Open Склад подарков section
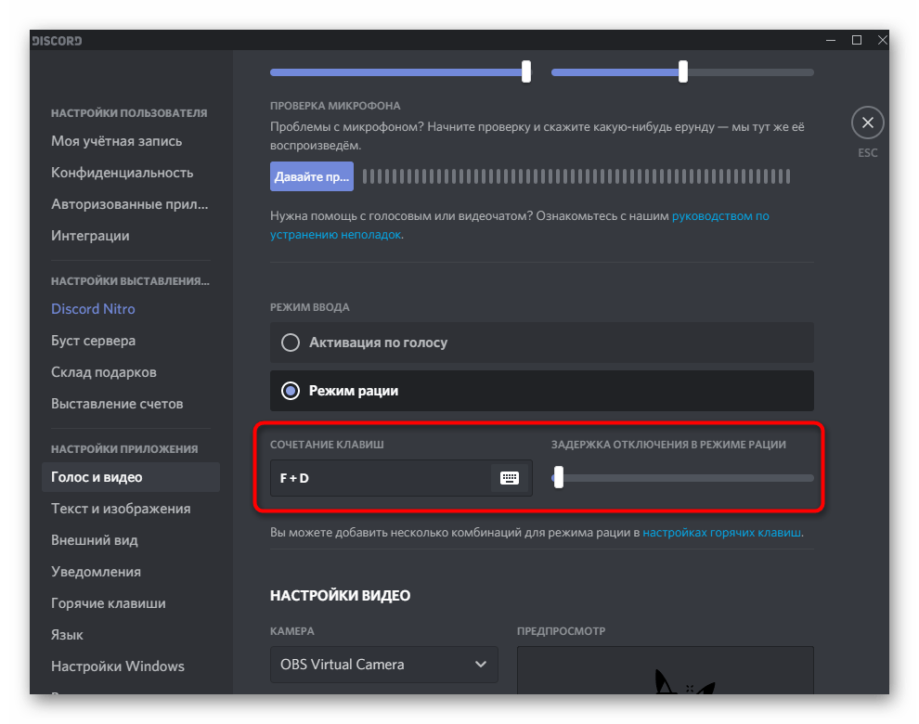The image size is (919, 724). [104, 372]
